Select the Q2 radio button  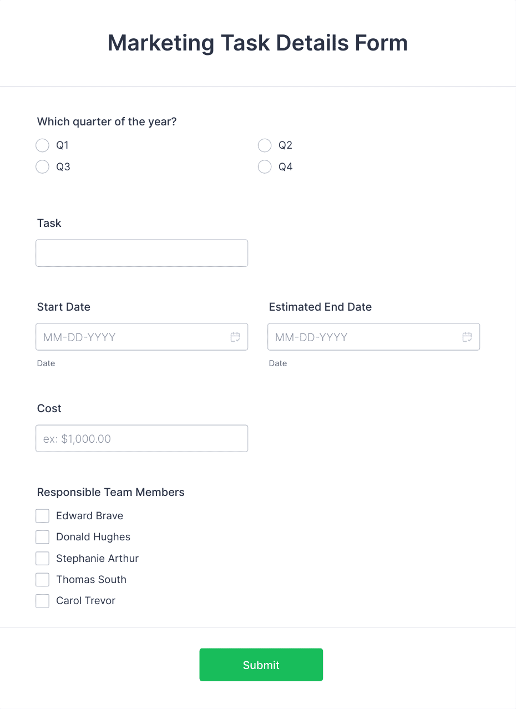tap(265, 145)
